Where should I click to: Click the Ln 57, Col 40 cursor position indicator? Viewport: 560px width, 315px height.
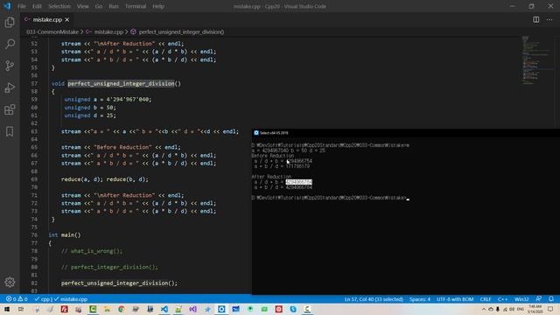(374, 299)
